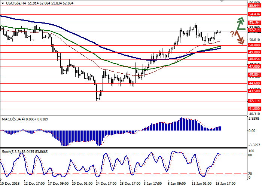Click the 41.000 red price label
The image size is (262, 187).
coord(254,109)
